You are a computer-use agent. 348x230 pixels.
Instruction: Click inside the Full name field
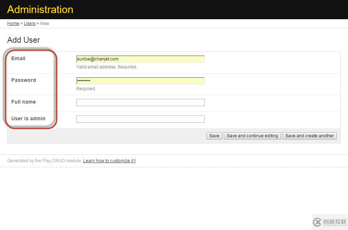point(140,103)
